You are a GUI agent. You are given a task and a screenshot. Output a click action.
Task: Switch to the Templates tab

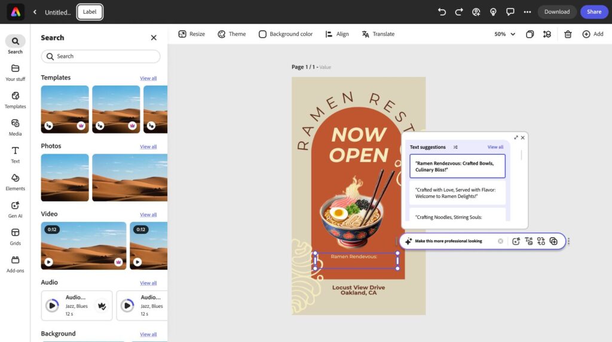16,99
